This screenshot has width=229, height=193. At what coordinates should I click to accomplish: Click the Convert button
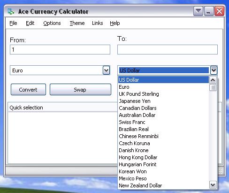[x=28, y=90]
